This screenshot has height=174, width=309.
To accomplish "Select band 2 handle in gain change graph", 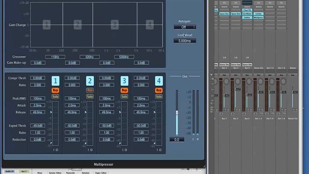I will (78, 25).
